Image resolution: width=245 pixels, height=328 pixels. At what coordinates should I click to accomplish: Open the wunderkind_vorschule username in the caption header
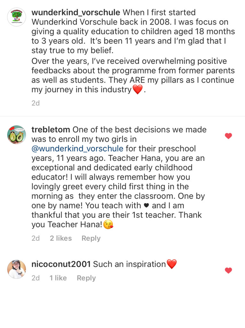(x=76, y=13)
